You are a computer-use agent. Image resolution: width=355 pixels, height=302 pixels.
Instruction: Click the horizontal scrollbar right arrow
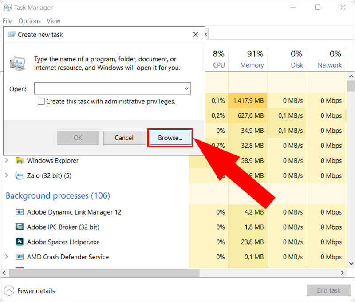tap(342, 273)
